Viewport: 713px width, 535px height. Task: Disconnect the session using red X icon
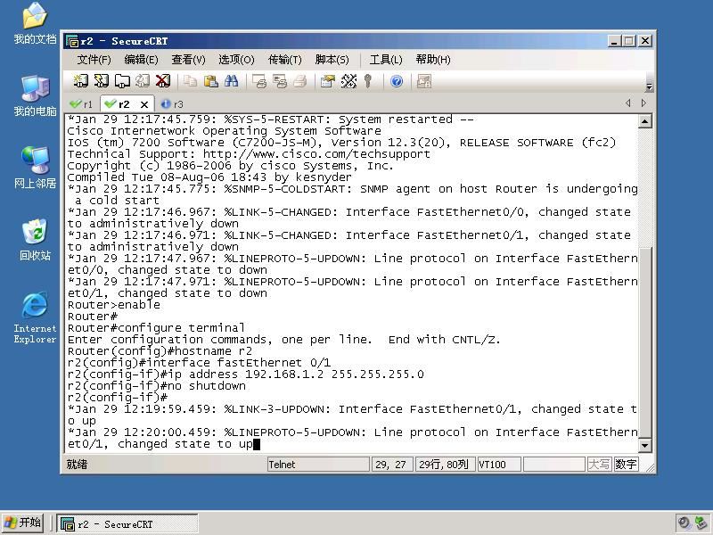coord(162,81)
